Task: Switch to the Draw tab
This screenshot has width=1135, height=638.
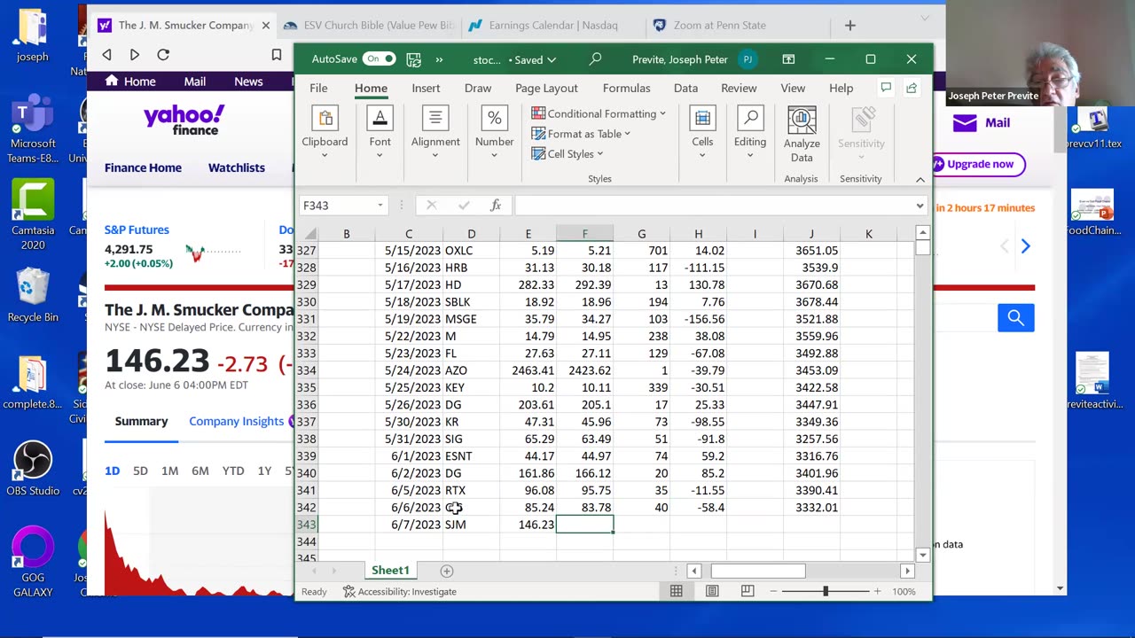Action: [478, 88]
